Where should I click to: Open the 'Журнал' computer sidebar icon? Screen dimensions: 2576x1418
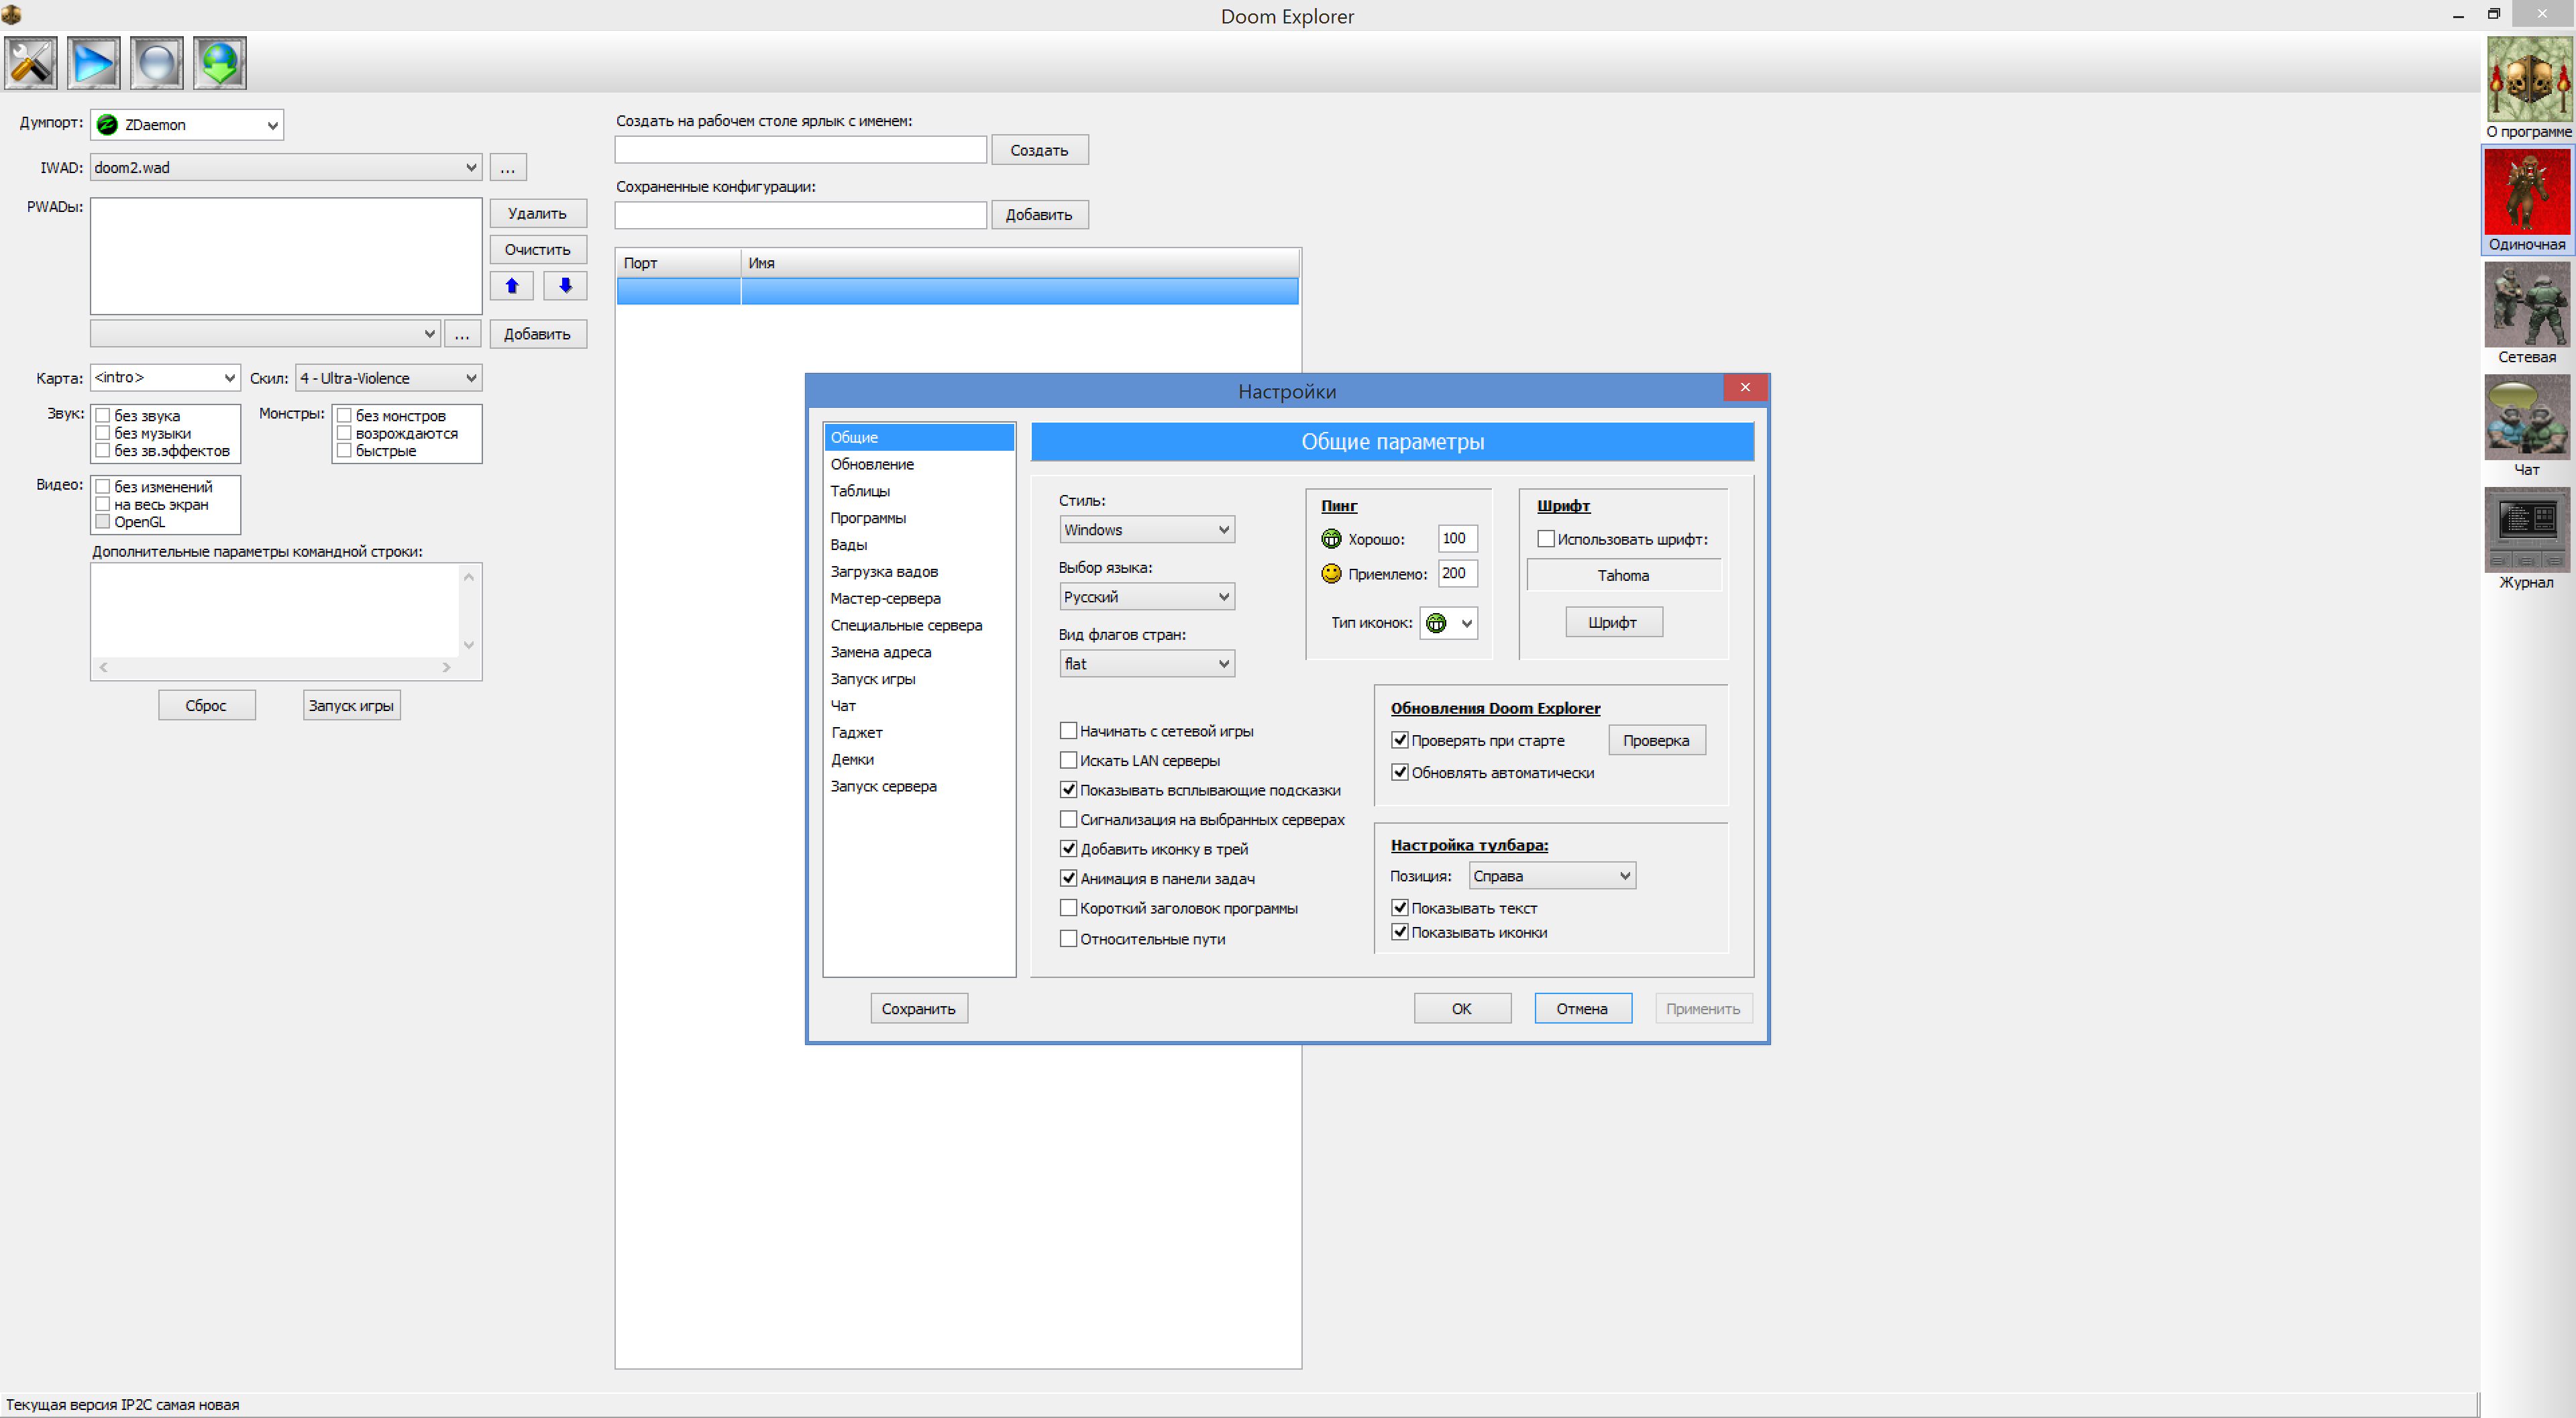[x=2527, y=530]
